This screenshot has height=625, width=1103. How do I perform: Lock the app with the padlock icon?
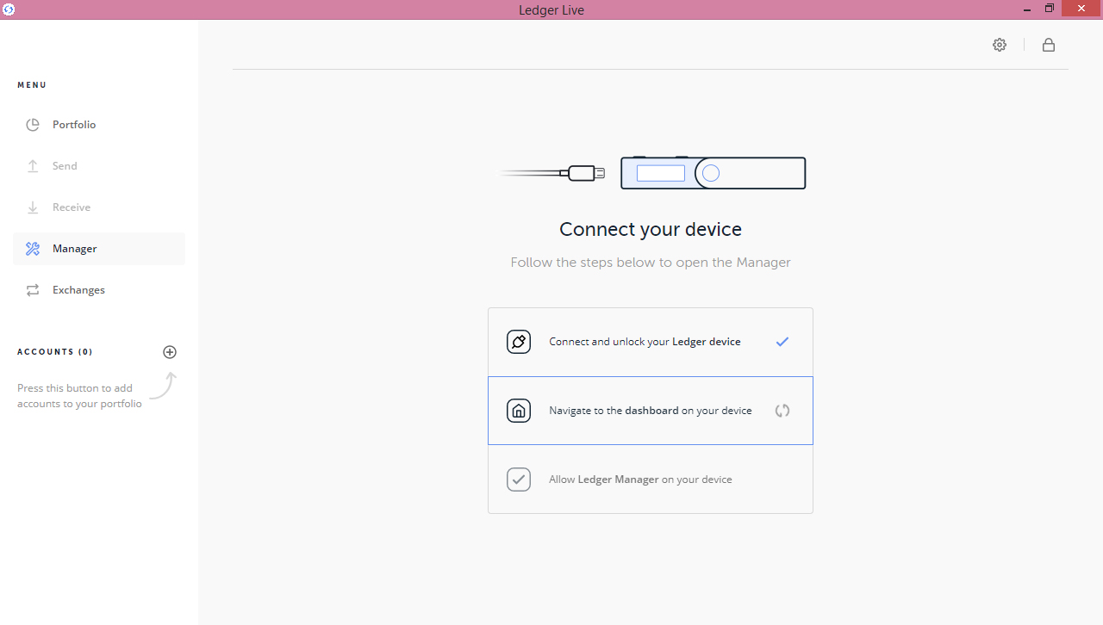pyautogui.click(x=1049, y=45)
